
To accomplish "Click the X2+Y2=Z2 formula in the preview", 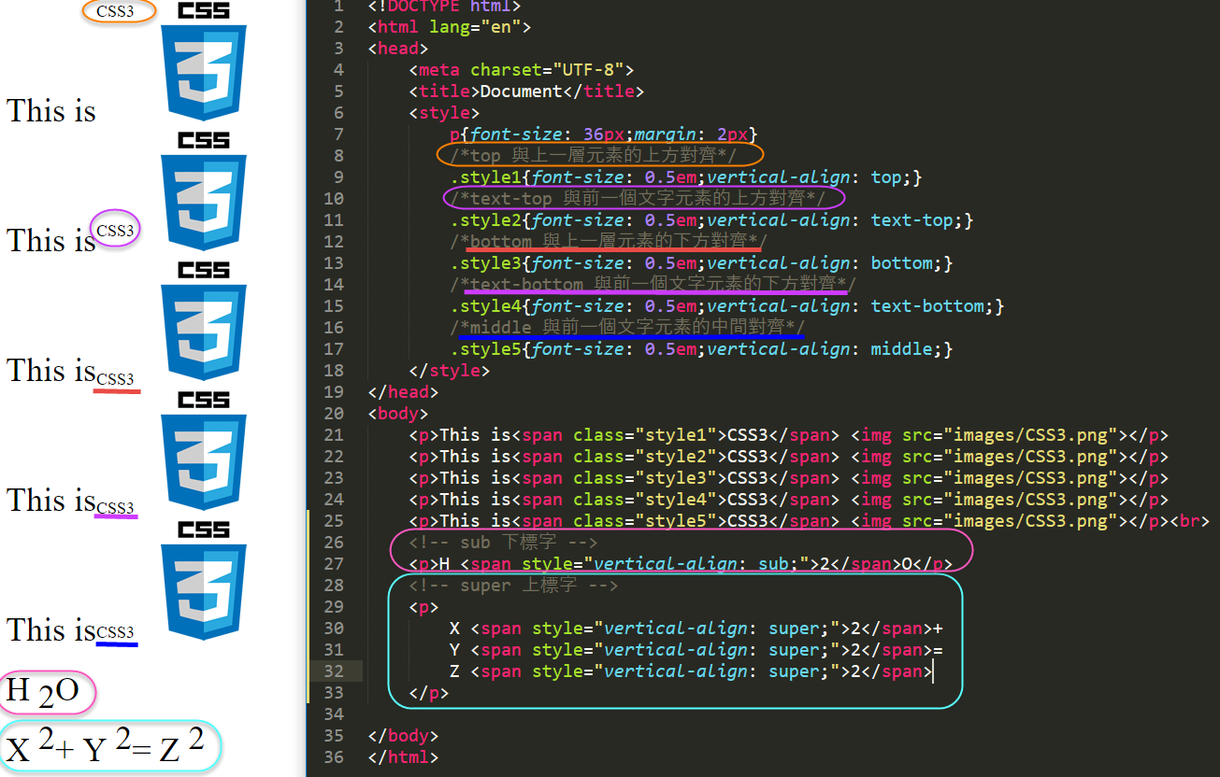I will (105, 746).
